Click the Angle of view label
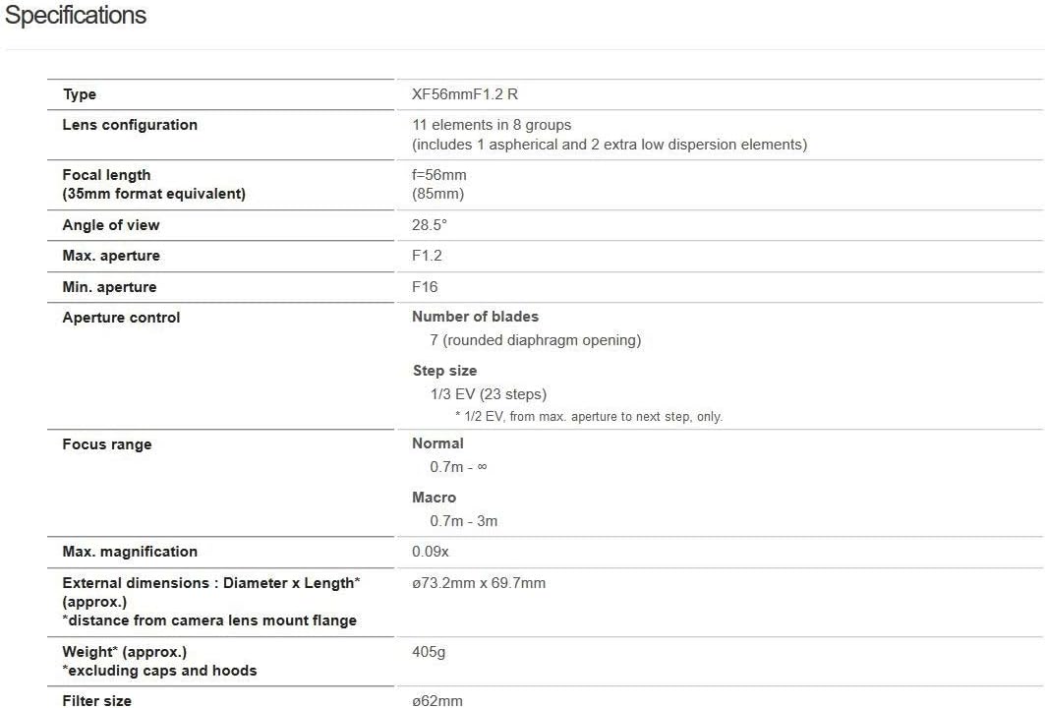1045x708 pixels. 111,225
